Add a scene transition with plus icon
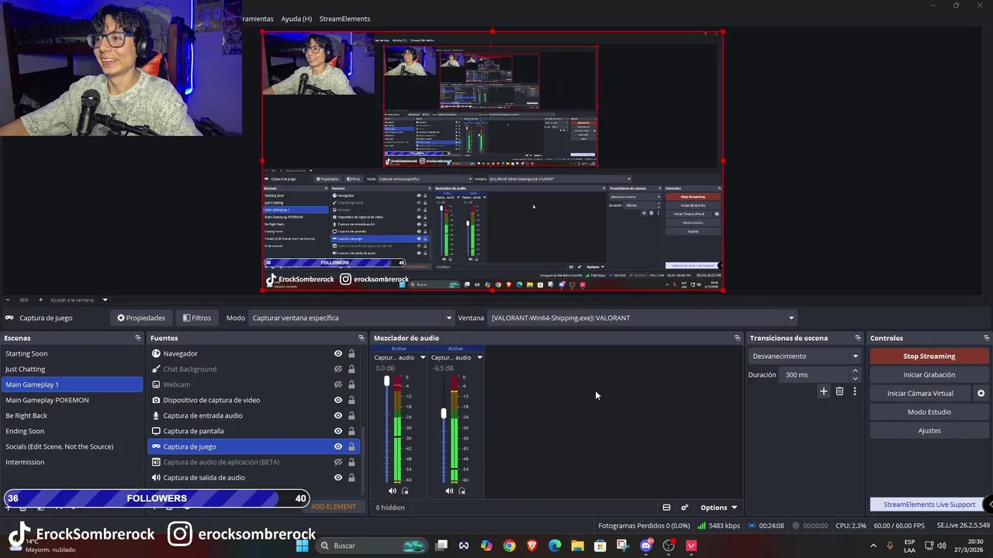Viewport: 993px width, 558px height. 824,391
